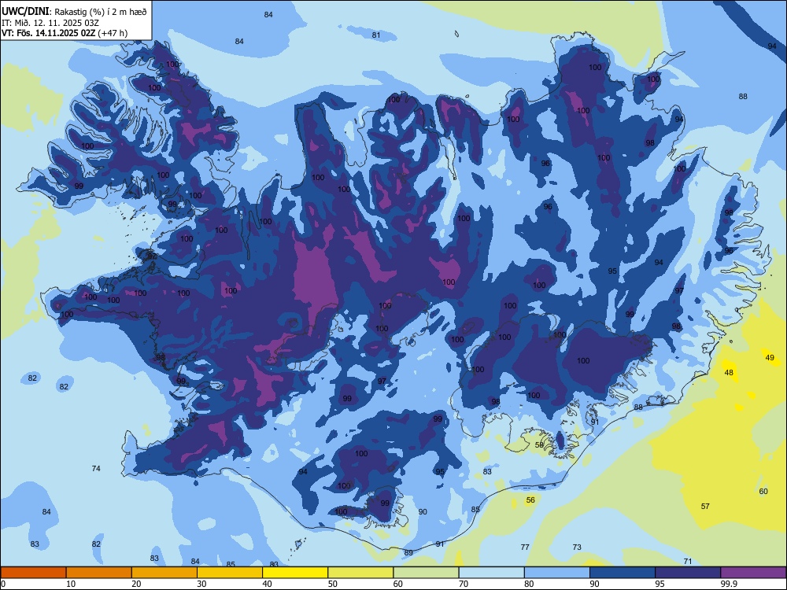Screen dimensions: 787x590
Task: Click the legend tick label '70'
Action: click(x=464, y=584)
